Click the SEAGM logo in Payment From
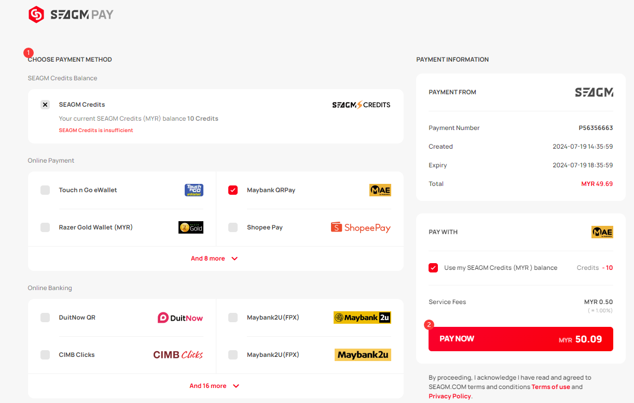Screen dimensions: 634x403 coord(594,92)
